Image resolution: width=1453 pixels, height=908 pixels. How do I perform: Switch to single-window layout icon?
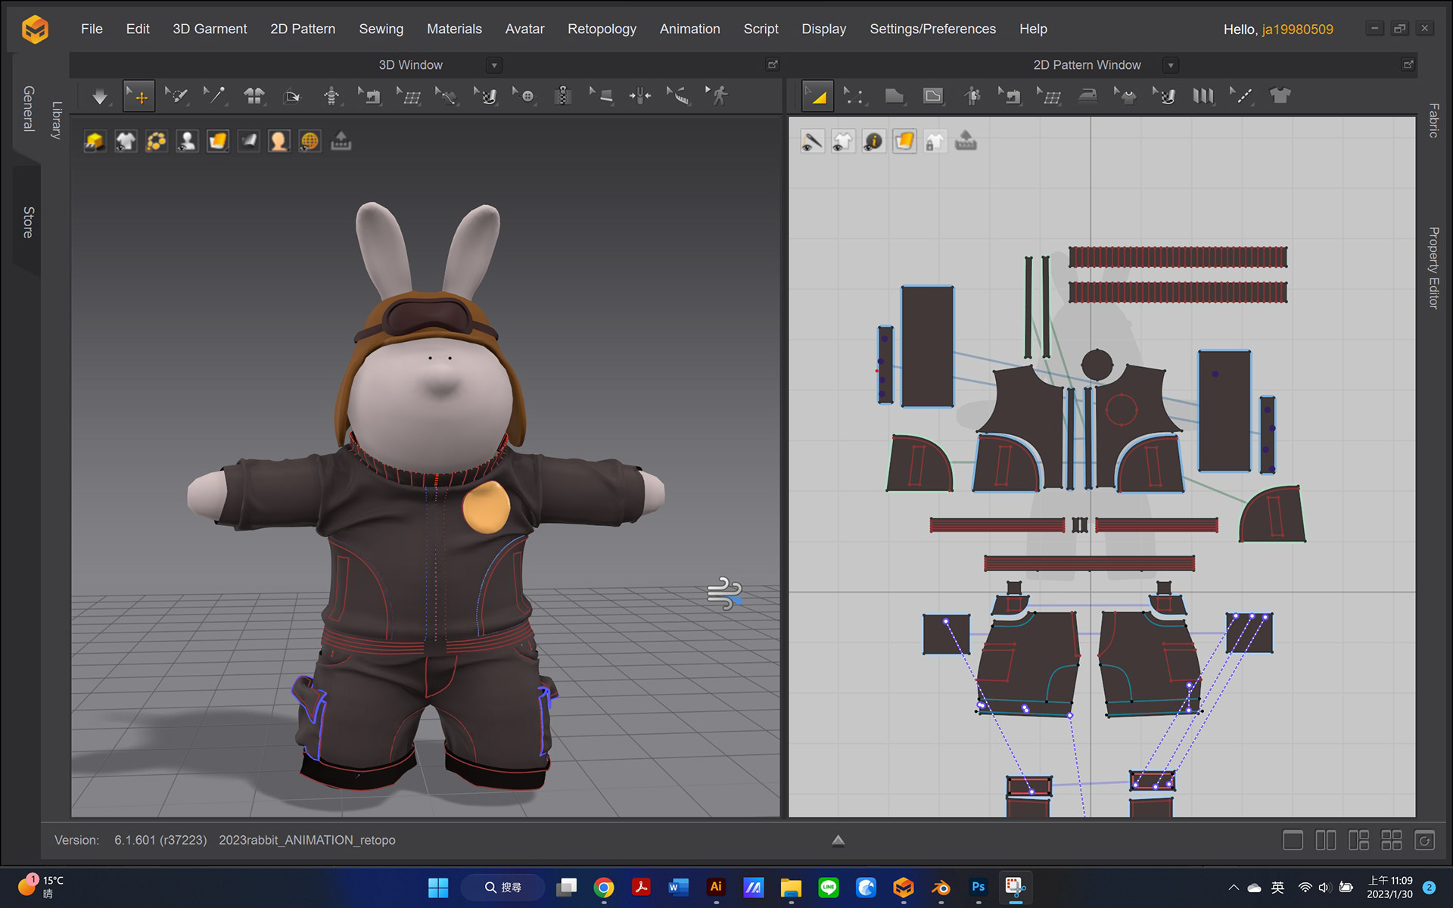tap(1293, 841)
